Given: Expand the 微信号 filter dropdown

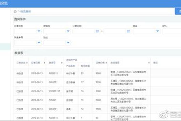Looking at the screenshot, I should (x=68, y=31).
